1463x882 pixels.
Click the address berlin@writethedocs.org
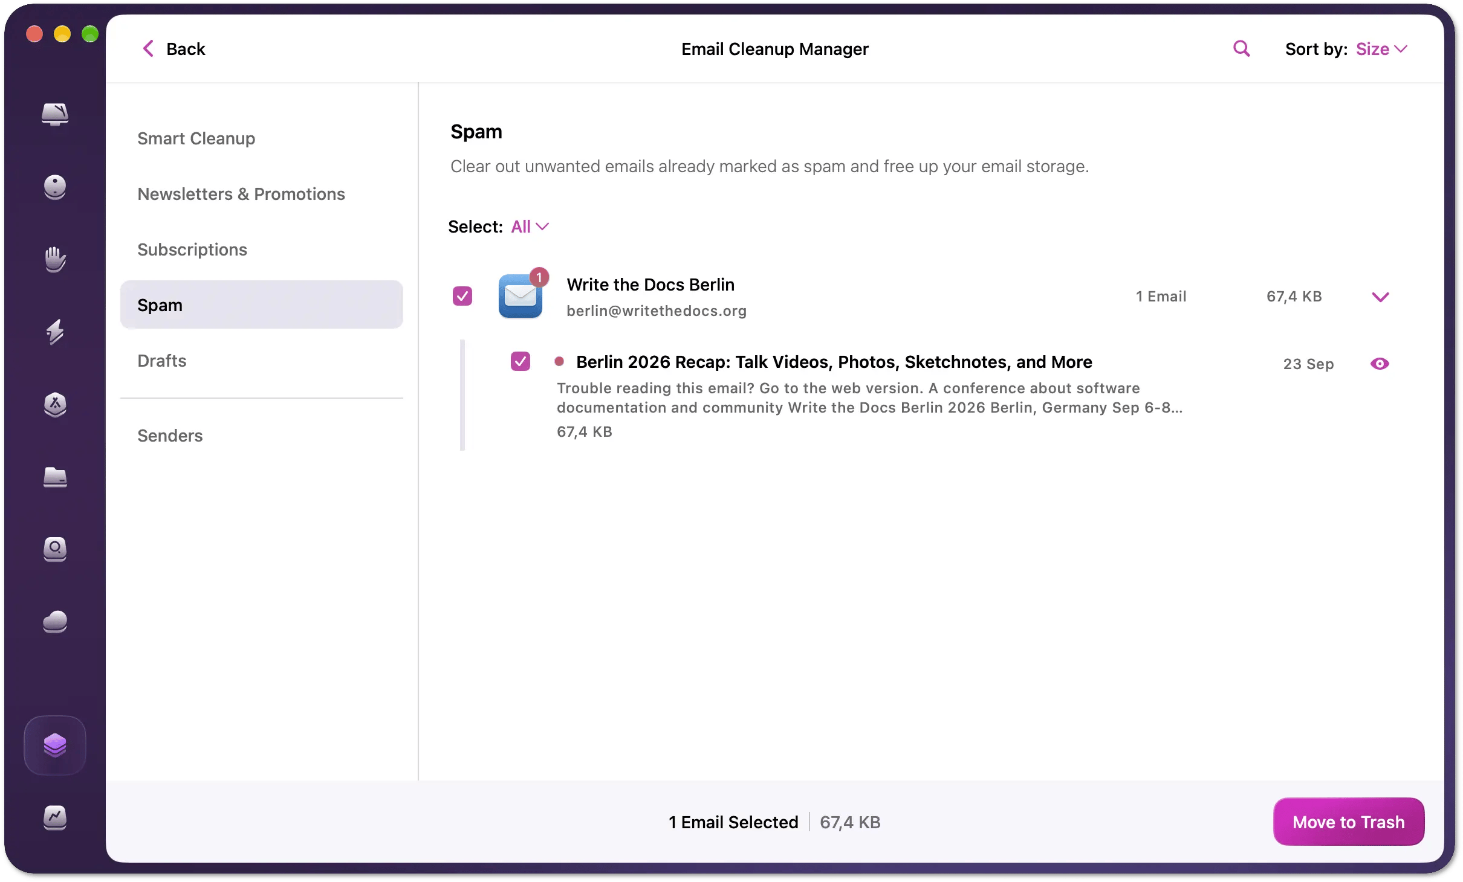(x=657, y=311)
